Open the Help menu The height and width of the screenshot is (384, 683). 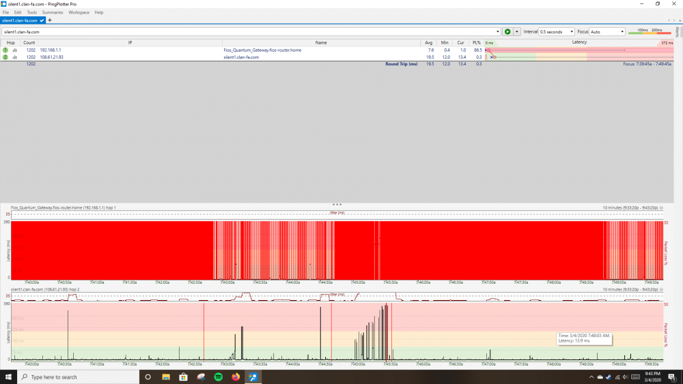click(99, 12)
